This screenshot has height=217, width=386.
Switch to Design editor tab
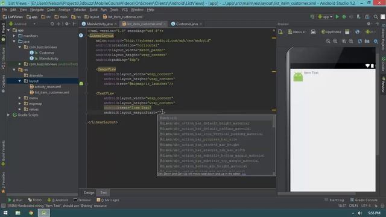tap(89, 193)
